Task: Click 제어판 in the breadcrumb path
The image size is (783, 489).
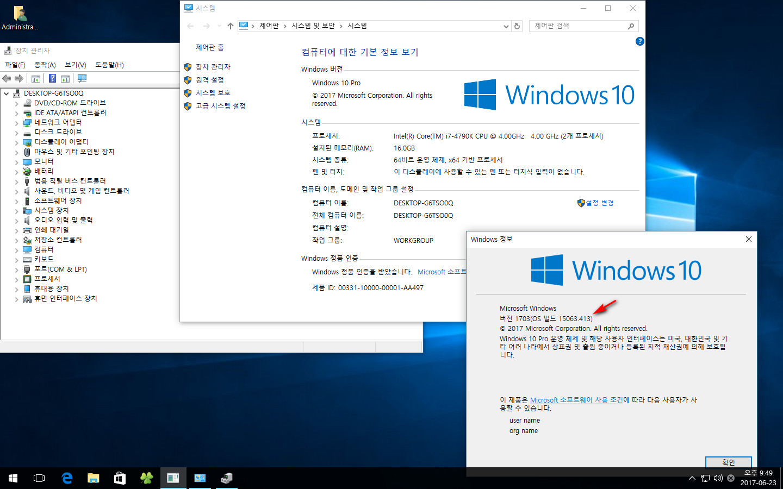Action: (x=269, y=26)
